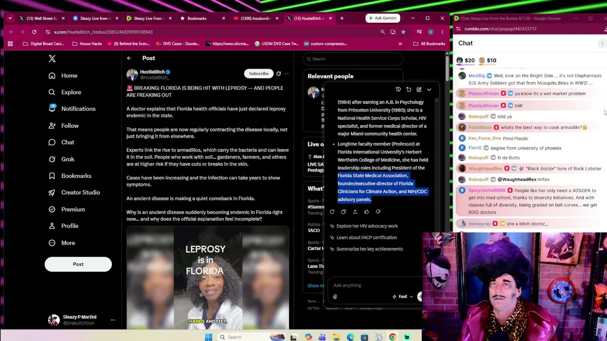Screen dimensions: 607x341
Task: Reload the page in Chrome
Action: (x=34, y=32)
